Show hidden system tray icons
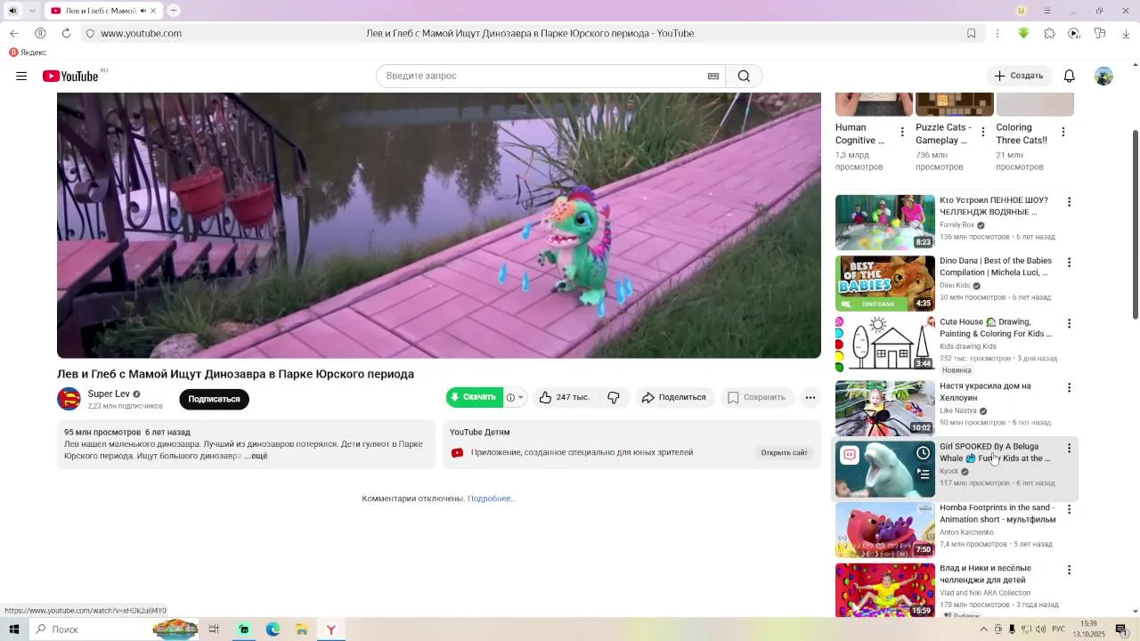Screen dimensions: 1140x641 pyautogui.click(x=983, y=629)
